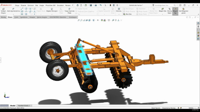This screenshot has width=200, height=112.
Task: Open search type dropdown beside magnifier
Action: [x=177, y=5]
